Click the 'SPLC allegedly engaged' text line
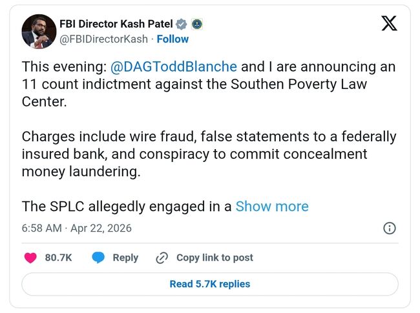Viewport: 420px width, 313px height. click(127, 206)
